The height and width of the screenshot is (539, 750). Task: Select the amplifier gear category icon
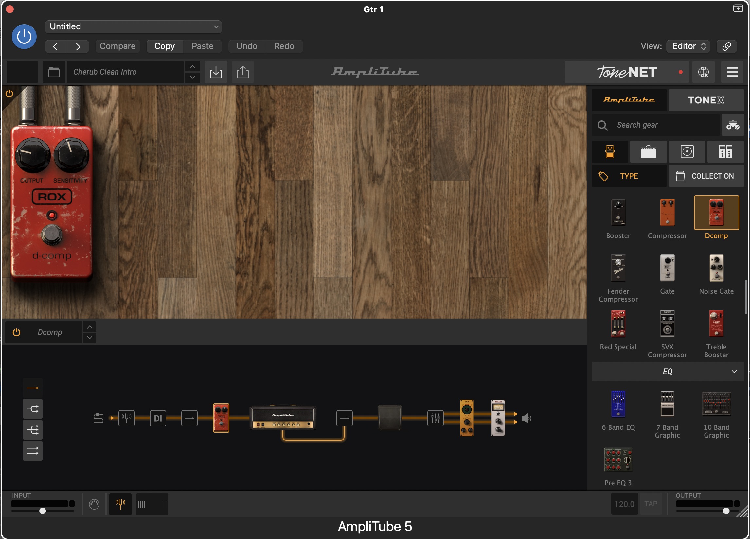tap(648, 152)
